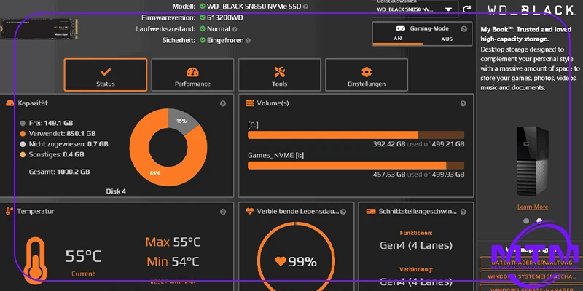Click the My Book drive product image
Image resolution: width=583 pixels, height=291 pixels.
click(x=533, y=161)
